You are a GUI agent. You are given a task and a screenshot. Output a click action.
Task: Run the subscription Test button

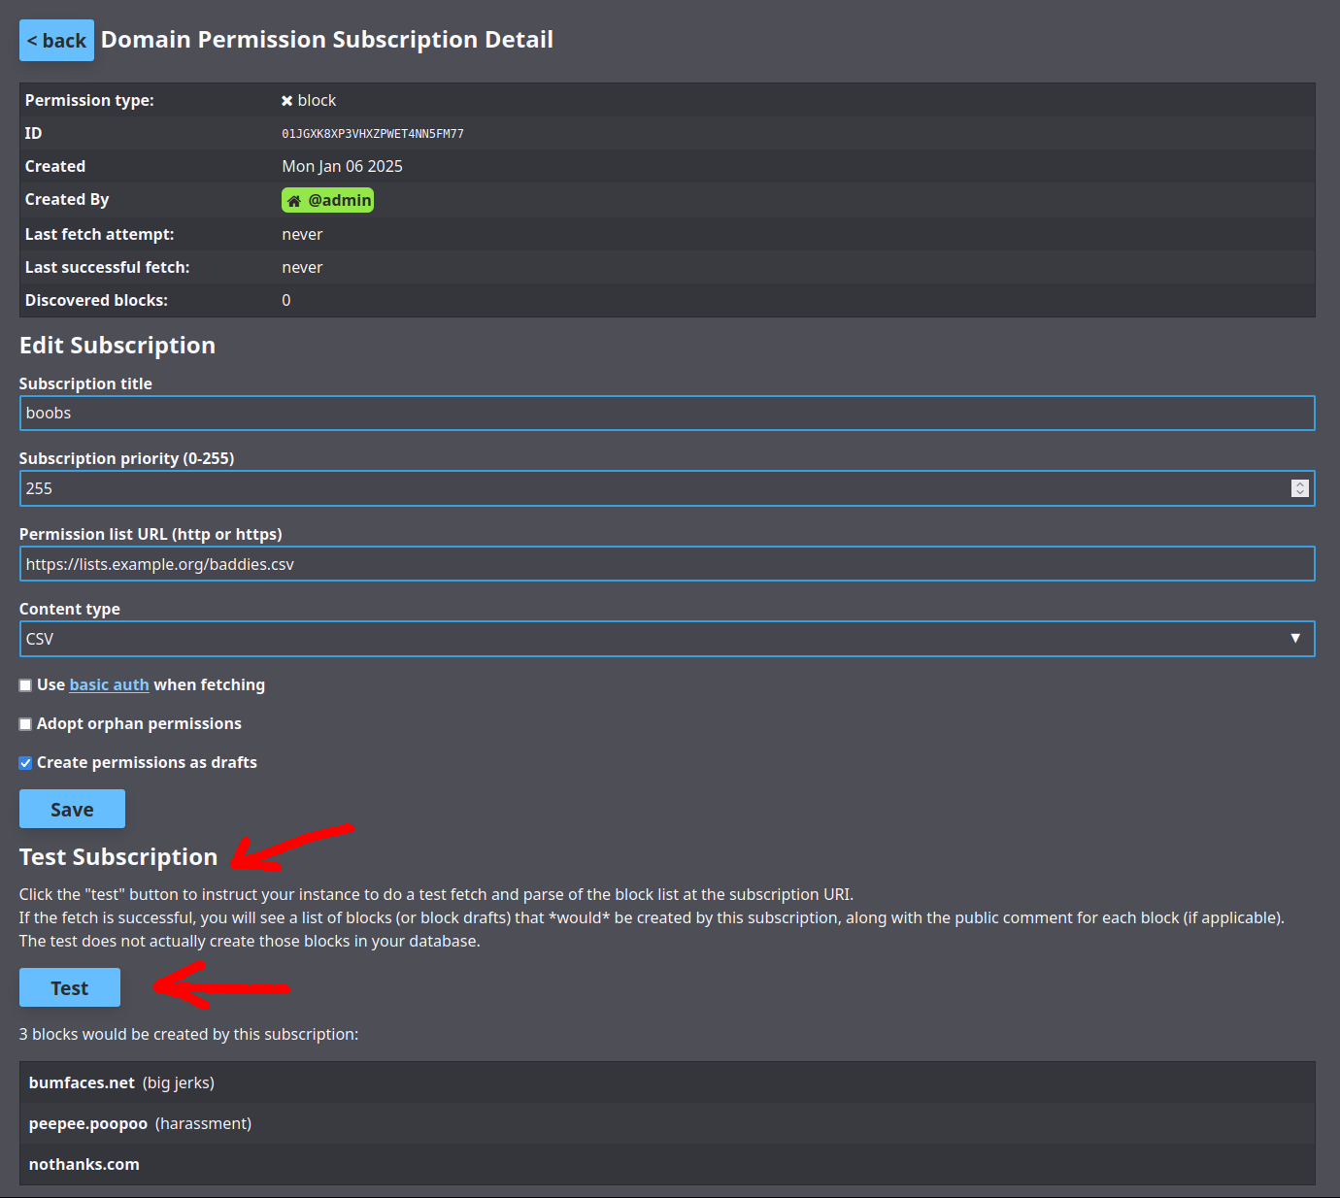70,988
